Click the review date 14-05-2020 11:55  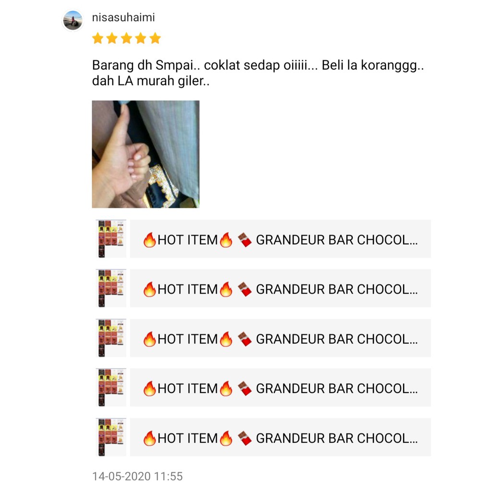tap(137, 476)
